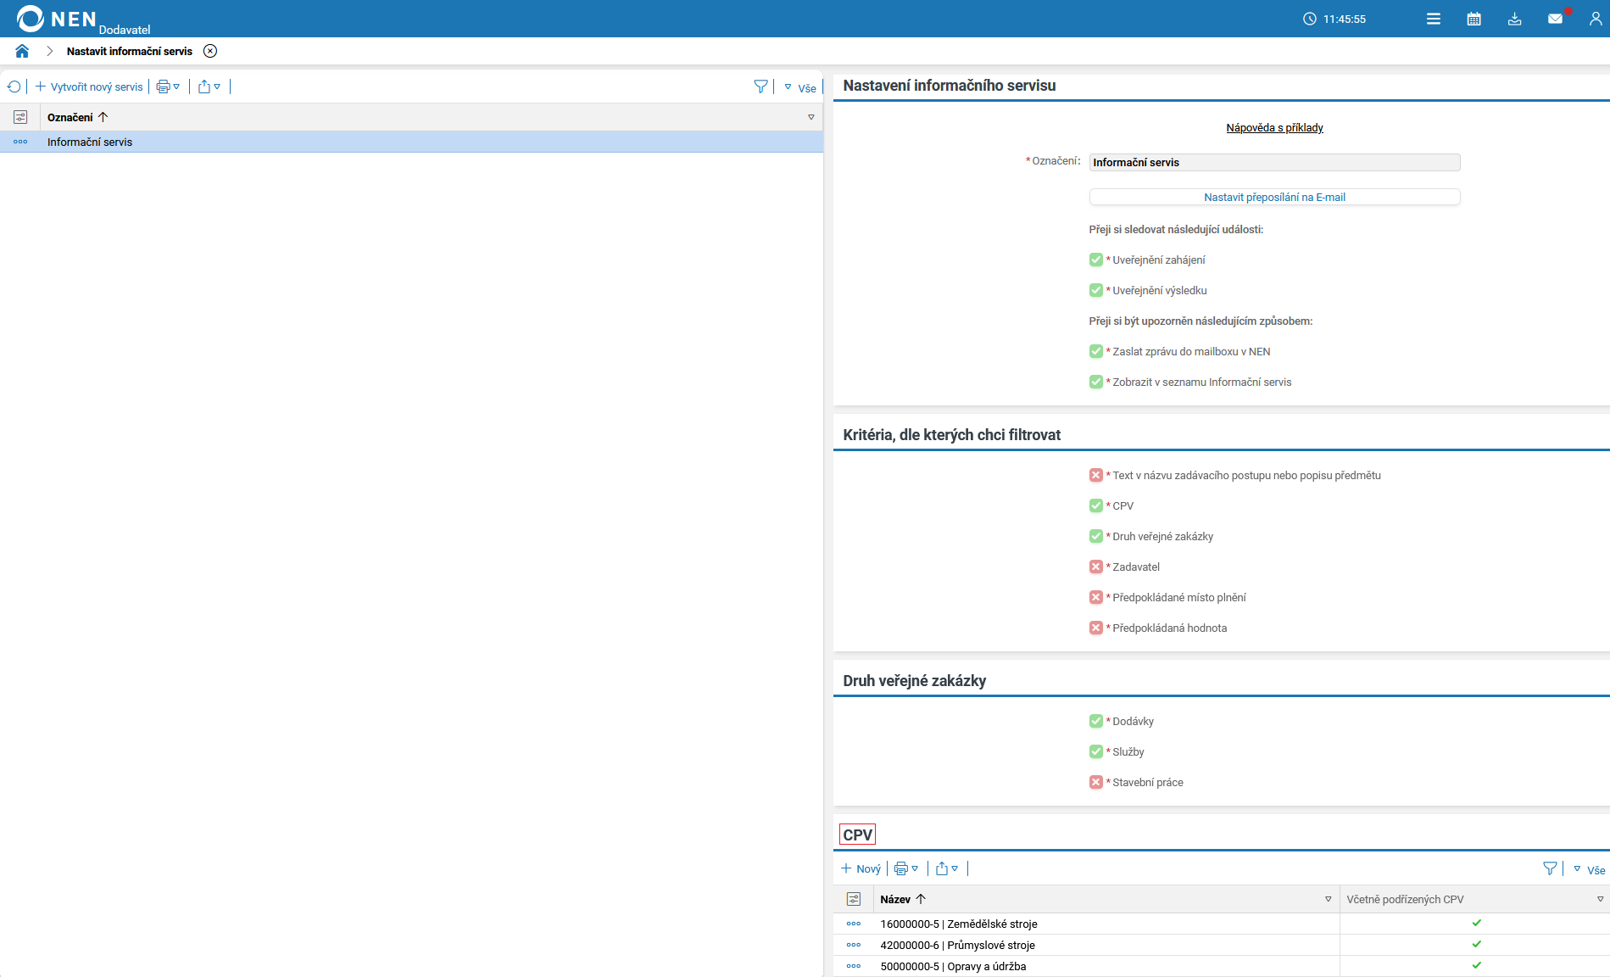1610x977 pixels.
Task: Open row menu for Zemědělské stroje
Action: point(853,924)
